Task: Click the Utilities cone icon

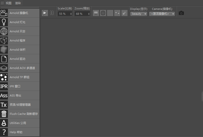Action: click(4, 123)
